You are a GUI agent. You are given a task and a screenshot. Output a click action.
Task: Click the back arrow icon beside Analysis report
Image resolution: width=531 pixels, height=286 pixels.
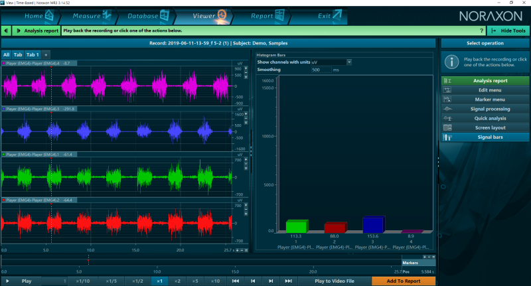click(6, 31)
